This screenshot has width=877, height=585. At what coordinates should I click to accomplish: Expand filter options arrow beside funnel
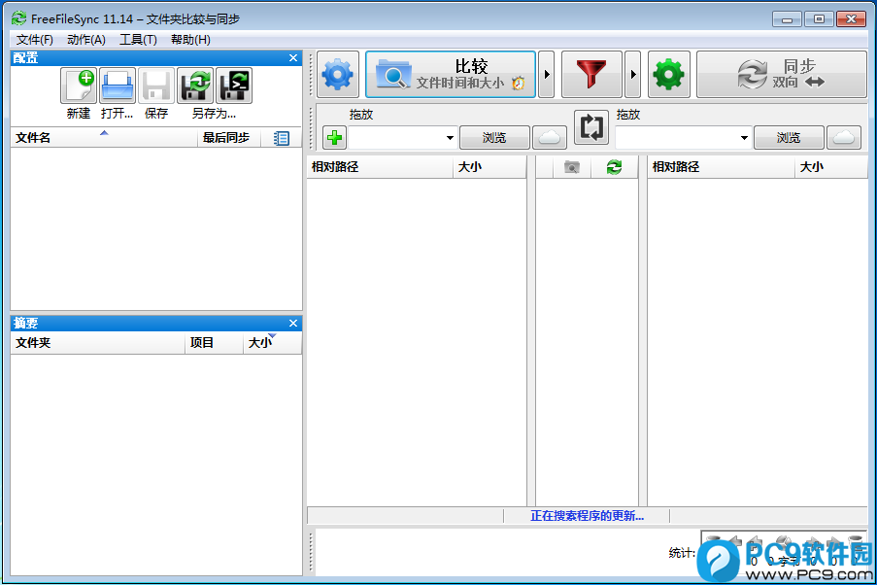coord(632,75)
